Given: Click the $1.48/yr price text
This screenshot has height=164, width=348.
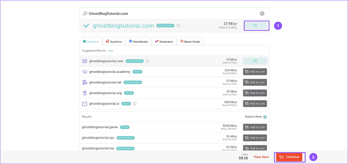Looking at the screenshot, I should [x=232, y=136].
